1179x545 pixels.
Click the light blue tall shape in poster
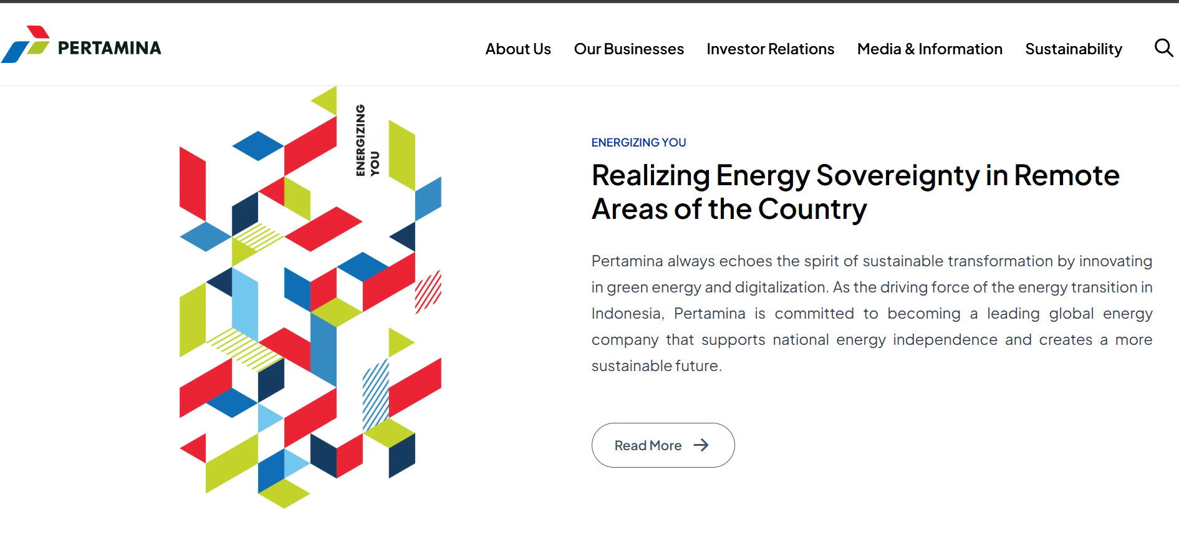click(x=245, y=304)
